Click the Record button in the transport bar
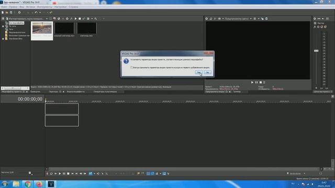The image size is (335, 188). coord(47,174)
